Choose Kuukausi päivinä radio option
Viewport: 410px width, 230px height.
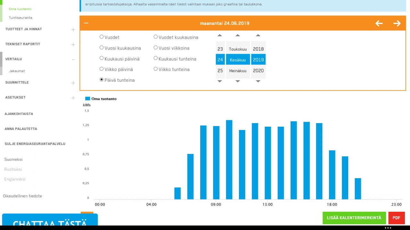[102, 59]
